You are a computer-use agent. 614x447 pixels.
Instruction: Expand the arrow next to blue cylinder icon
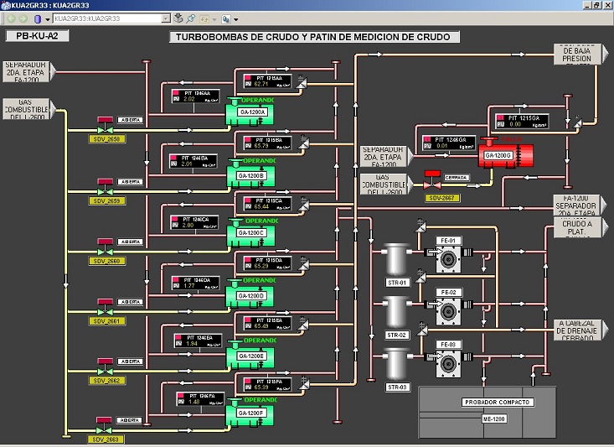point(46,18)
